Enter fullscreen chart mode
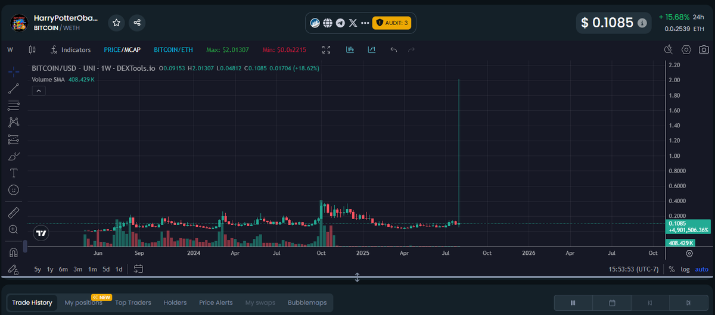 pos(326,50)
